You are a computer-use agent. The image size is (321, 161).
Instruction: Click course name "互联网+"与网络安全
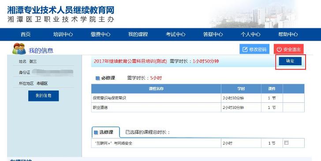[114, 143]
